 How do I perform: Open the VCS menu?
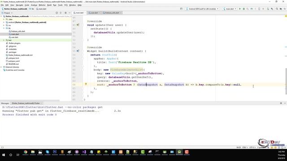click(66, 5)
